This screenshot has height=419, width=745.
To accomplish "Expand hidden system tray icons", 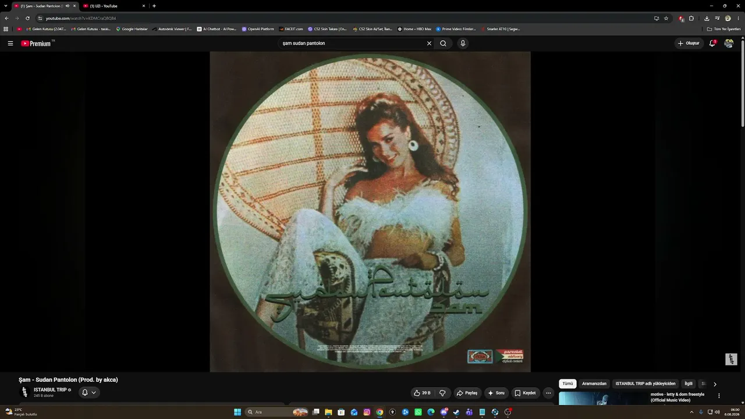I will click(691, 412).
